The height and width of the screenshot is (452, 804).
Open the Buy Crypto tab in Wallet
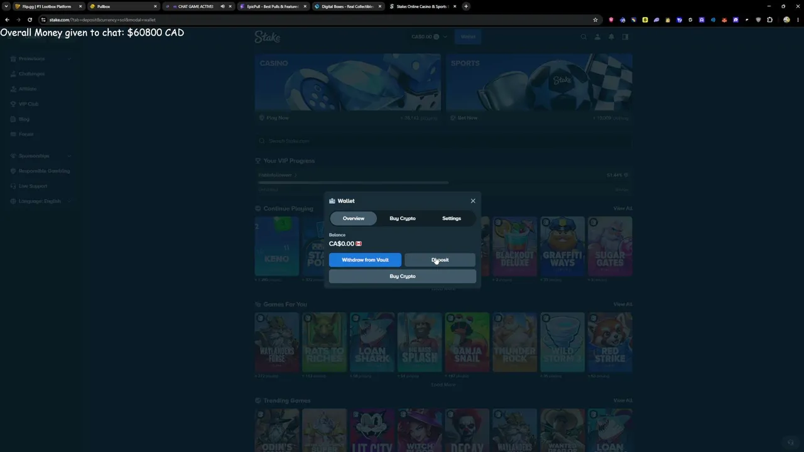[x=403, y=218]
